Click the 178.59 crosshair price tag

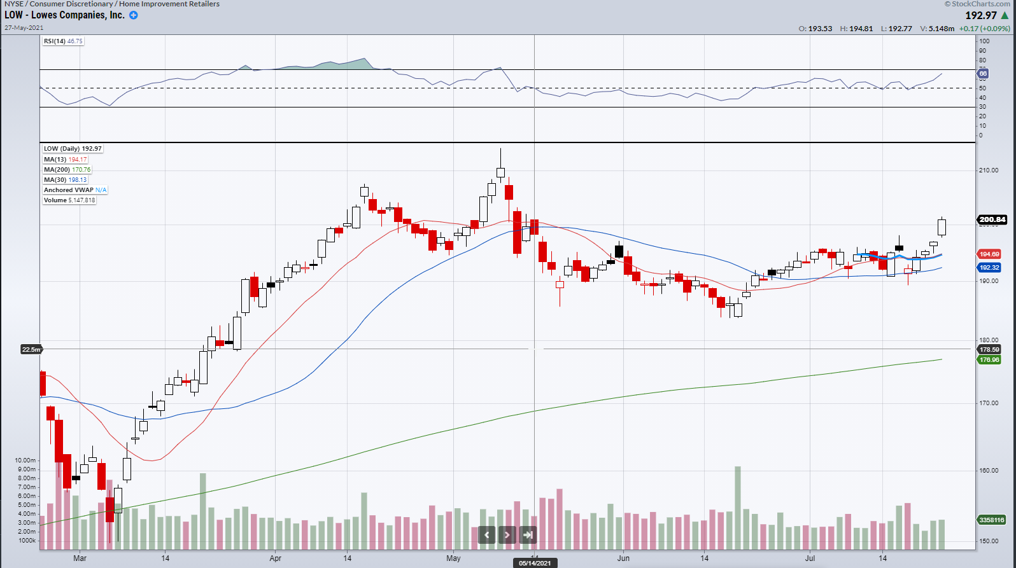point(989,349)
